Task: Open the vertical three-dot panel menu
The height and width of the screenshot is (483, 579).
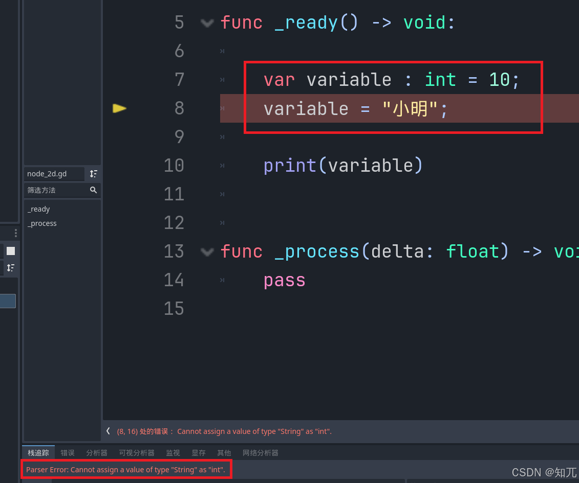Action: (x=15, y=233)
